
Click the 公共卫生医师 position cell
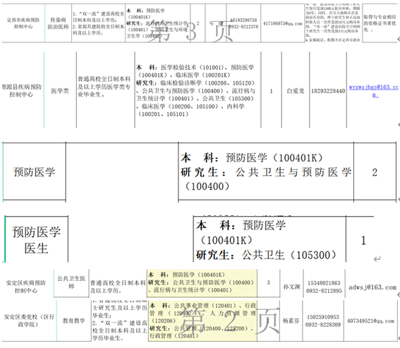[71, 282]
